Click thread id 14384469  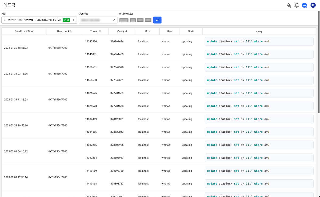pos(91,119)
